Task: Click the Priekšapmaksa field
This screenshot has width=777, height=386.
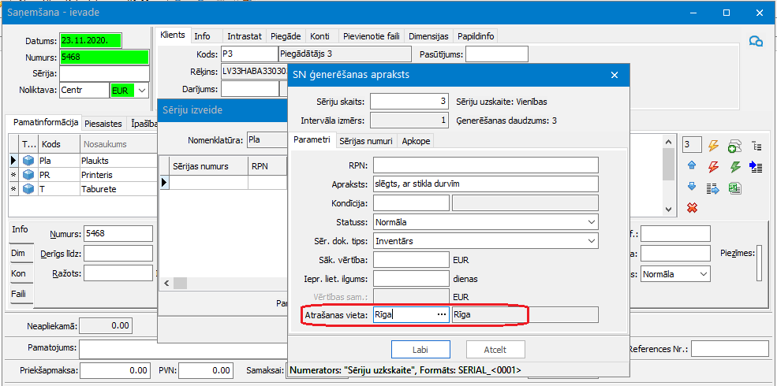Action: (x=115, y=370)
